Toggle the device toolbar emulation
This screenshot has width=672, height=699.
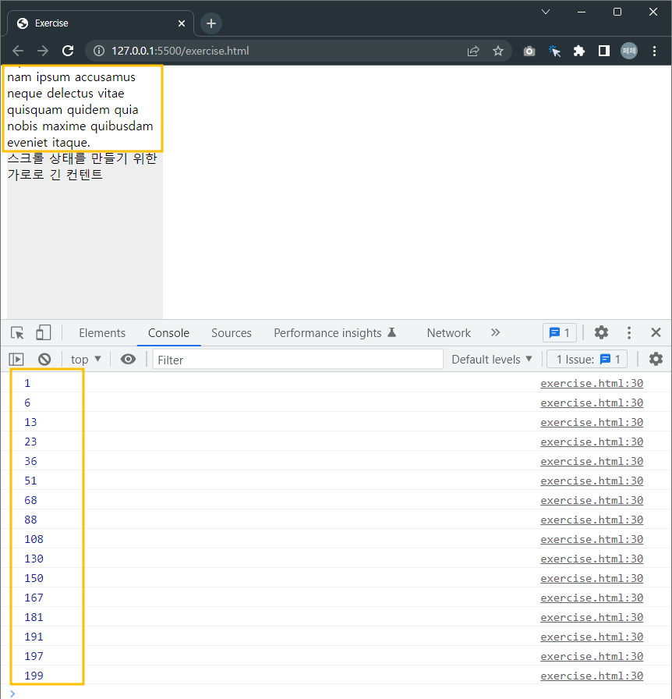coord(43,332)
